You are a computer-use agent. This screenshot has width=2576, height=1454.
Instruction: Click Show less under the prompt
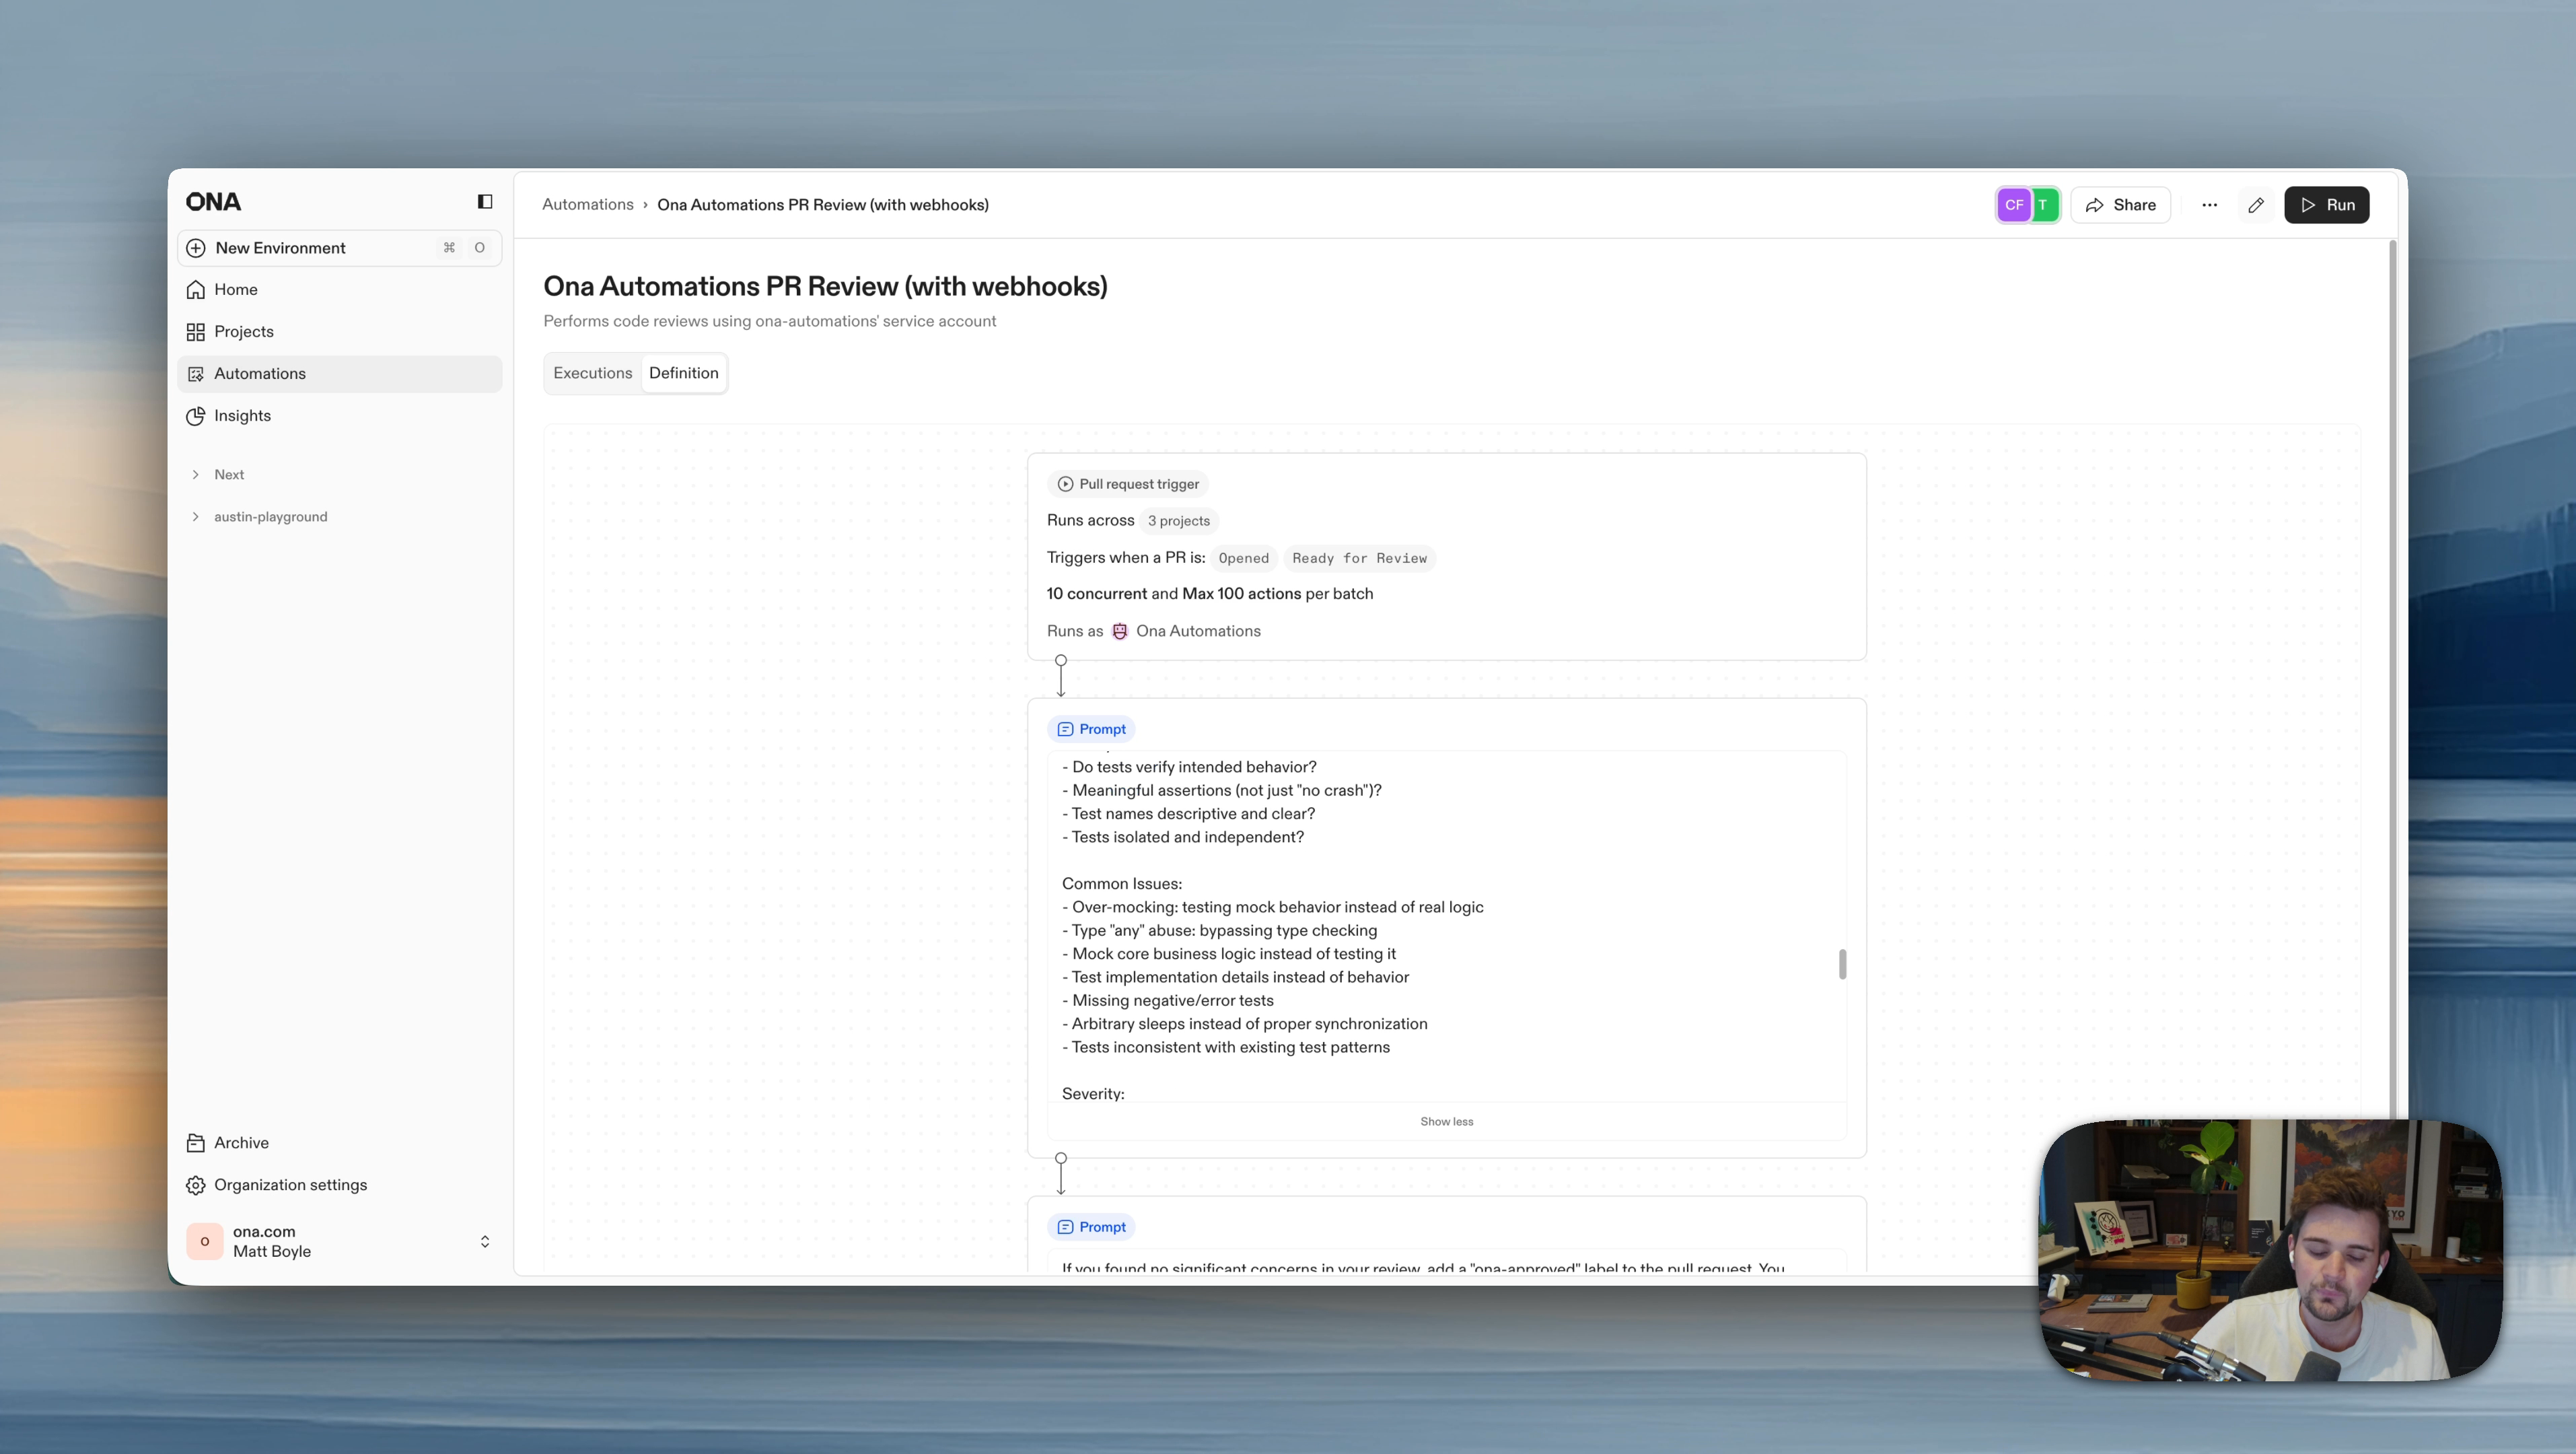point(1446,1122)
